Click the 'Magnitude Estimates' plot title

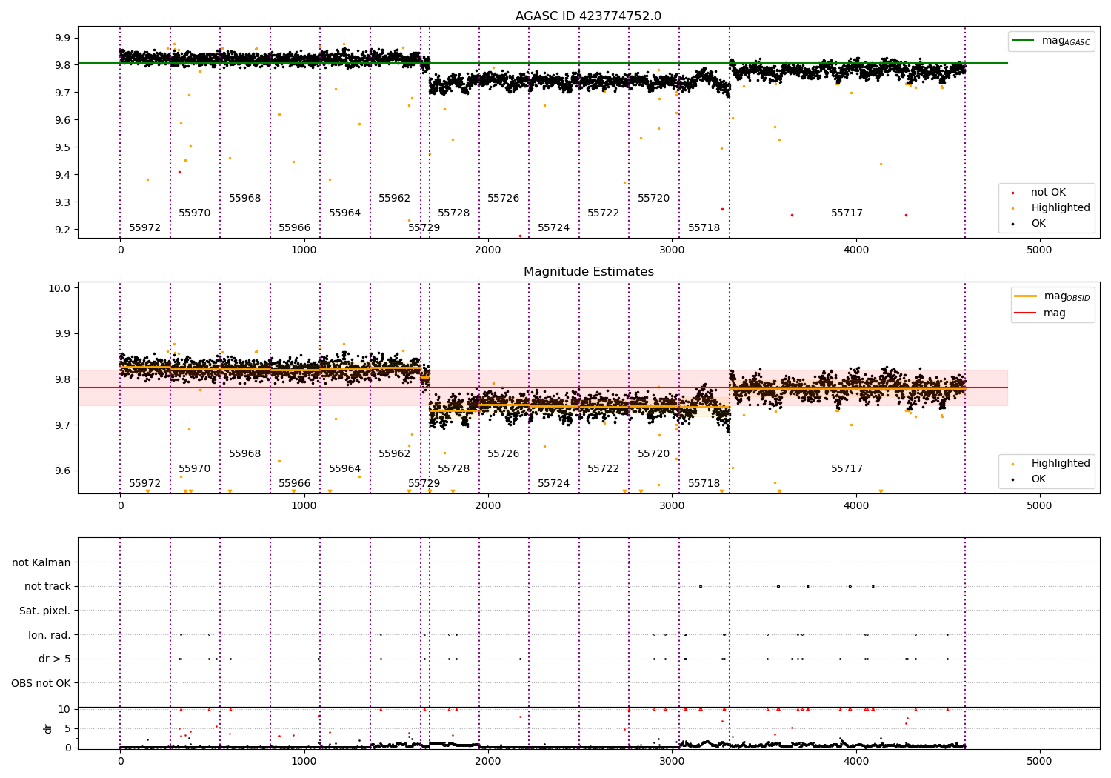pyautogui.click(x=589, y=272)
